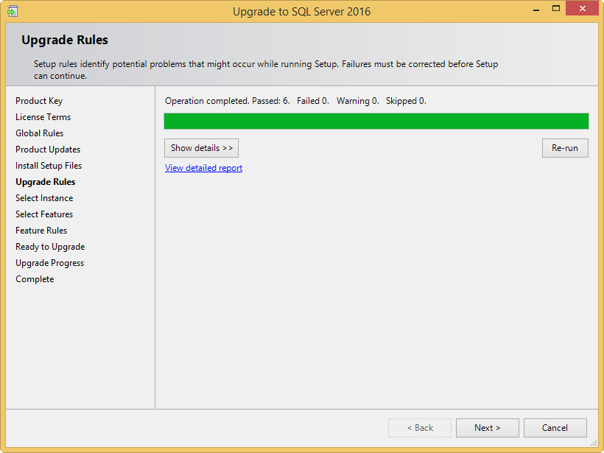This screenshot has height=453, width=604.
Task: Proceed with the Next button
Action: tap(488, 428)
